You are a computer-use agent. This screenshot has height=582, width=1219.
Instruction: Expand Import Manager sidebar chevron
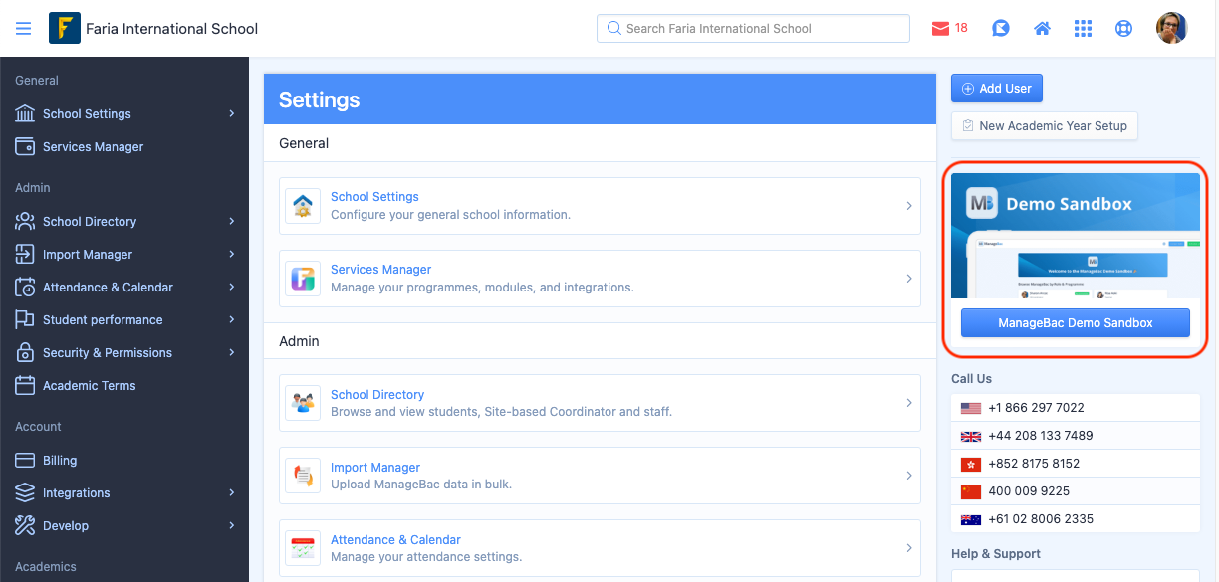(x=231, y=254)
